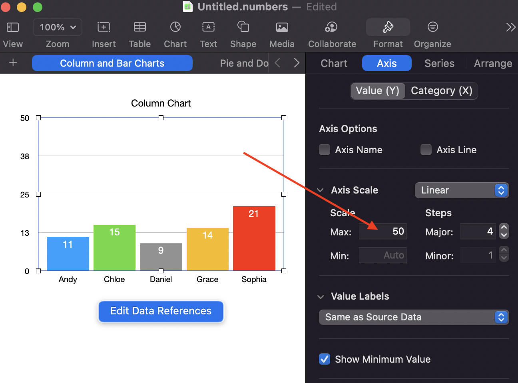This screenshot has height=383, width=518.
Task: Switch to the Chart inspector tab
Action: coord(334,63)
